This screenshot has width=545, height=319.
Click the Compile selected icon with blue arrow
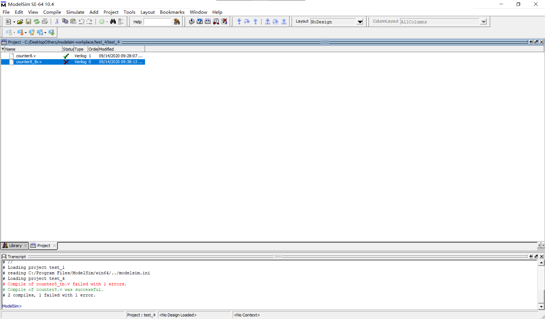[191, 22]
